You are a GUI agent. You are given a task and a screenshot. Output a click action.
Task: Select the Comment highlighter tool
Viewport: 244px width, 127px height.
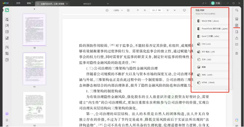[7, 19]
